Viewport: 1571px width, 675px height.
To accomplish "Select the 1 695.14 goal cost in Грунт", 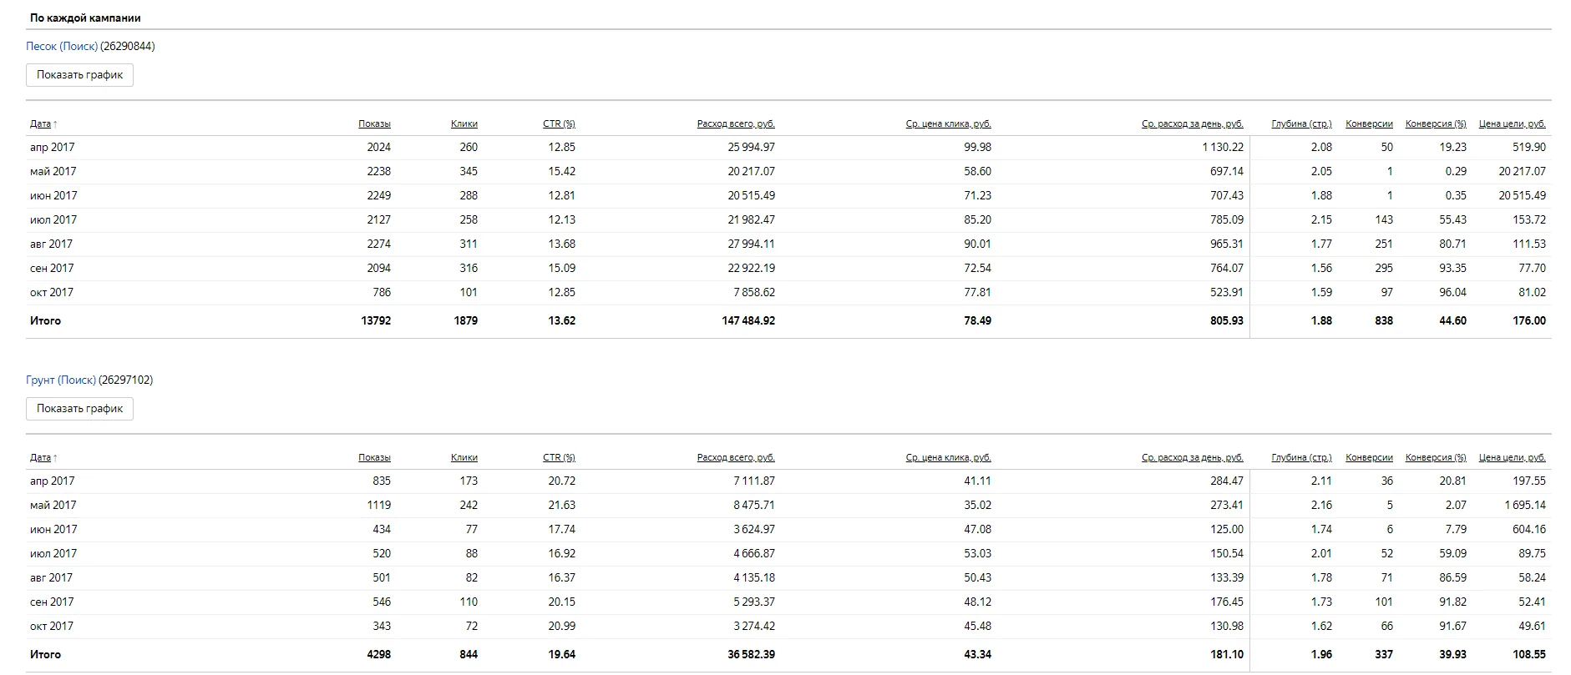I will pos(1525,506).
